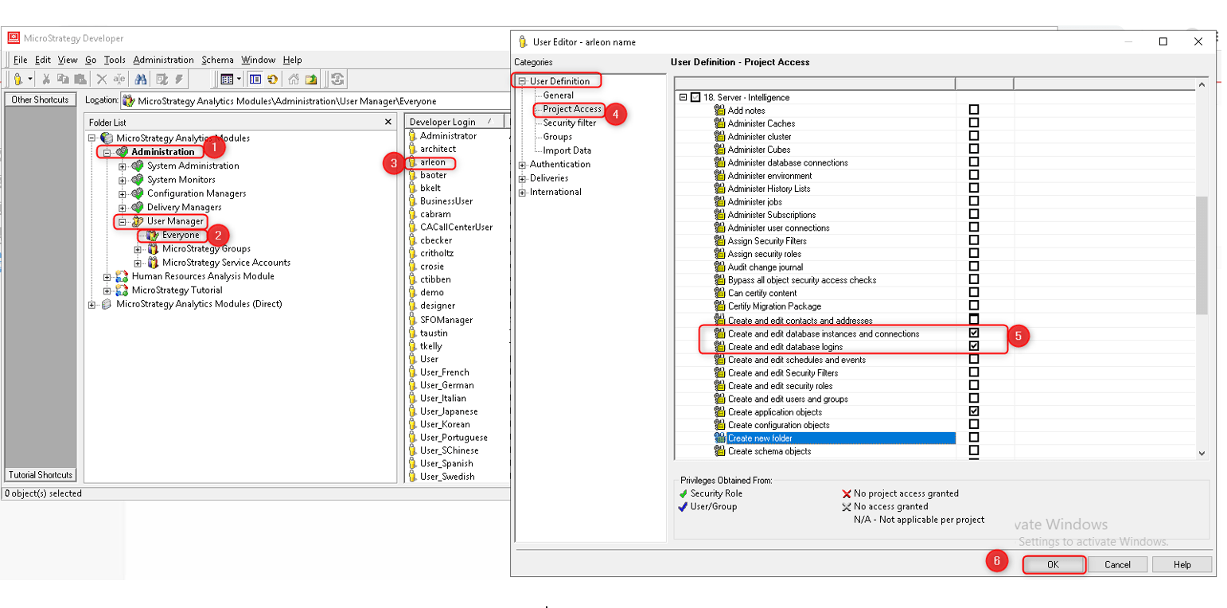Open the Administration menu in menu bar
1227x608 pixels.
[163, 60]
